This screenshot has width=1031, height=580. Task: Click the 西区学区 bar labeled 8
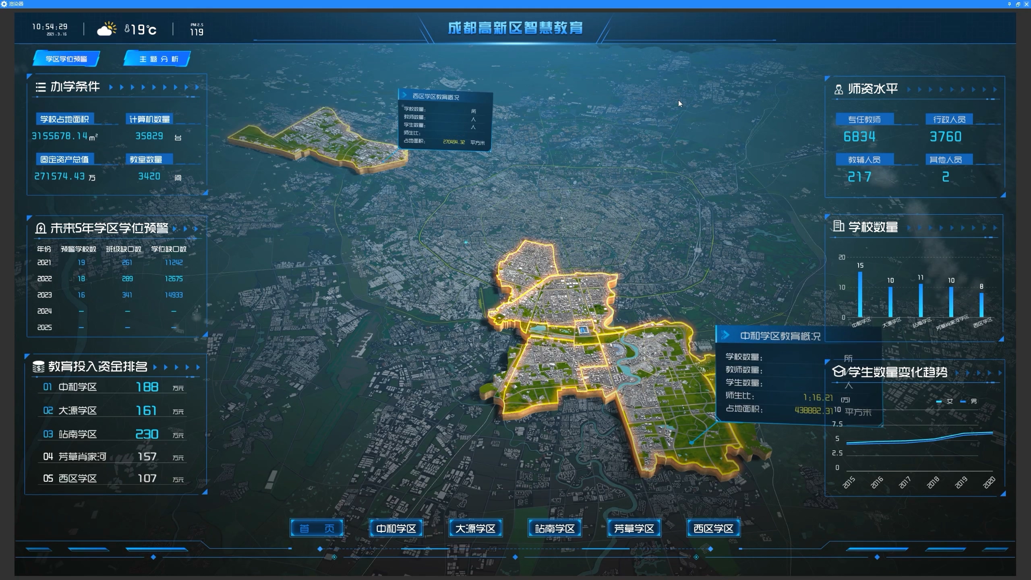[x=981, y=305]
